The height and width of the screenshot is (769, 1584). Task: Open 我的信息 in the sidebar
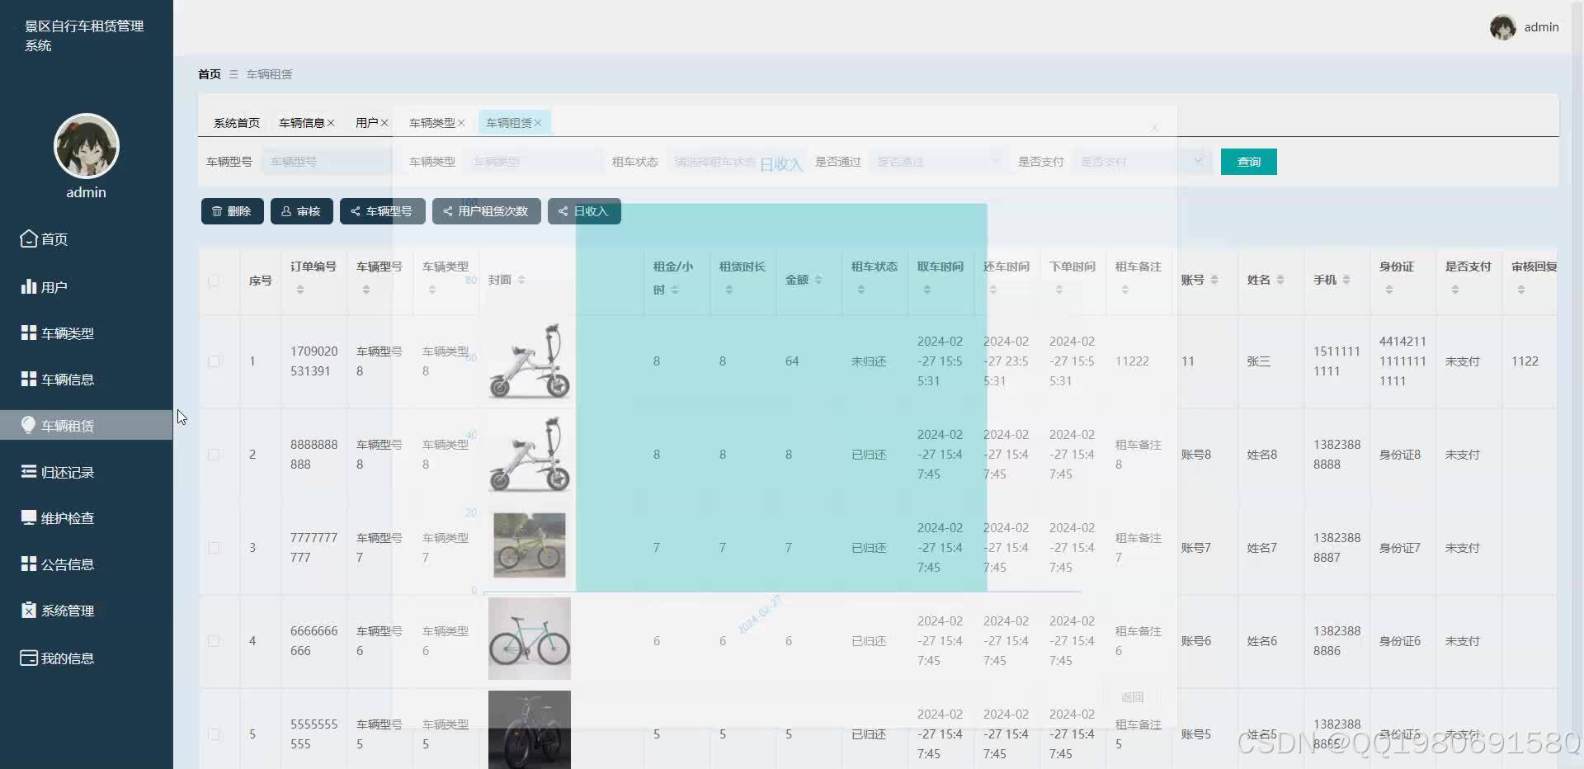pos(67,658)
